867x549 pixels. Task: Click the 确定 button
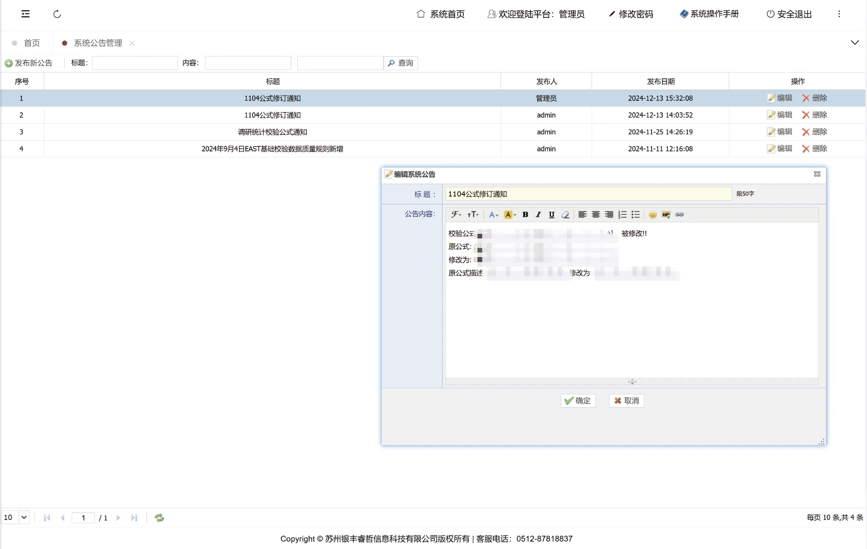(578, 401)
